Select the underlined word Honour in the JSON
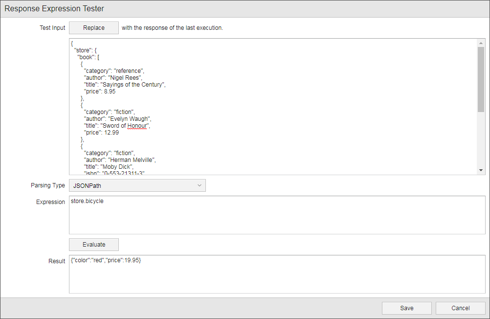 click(136, 126)
